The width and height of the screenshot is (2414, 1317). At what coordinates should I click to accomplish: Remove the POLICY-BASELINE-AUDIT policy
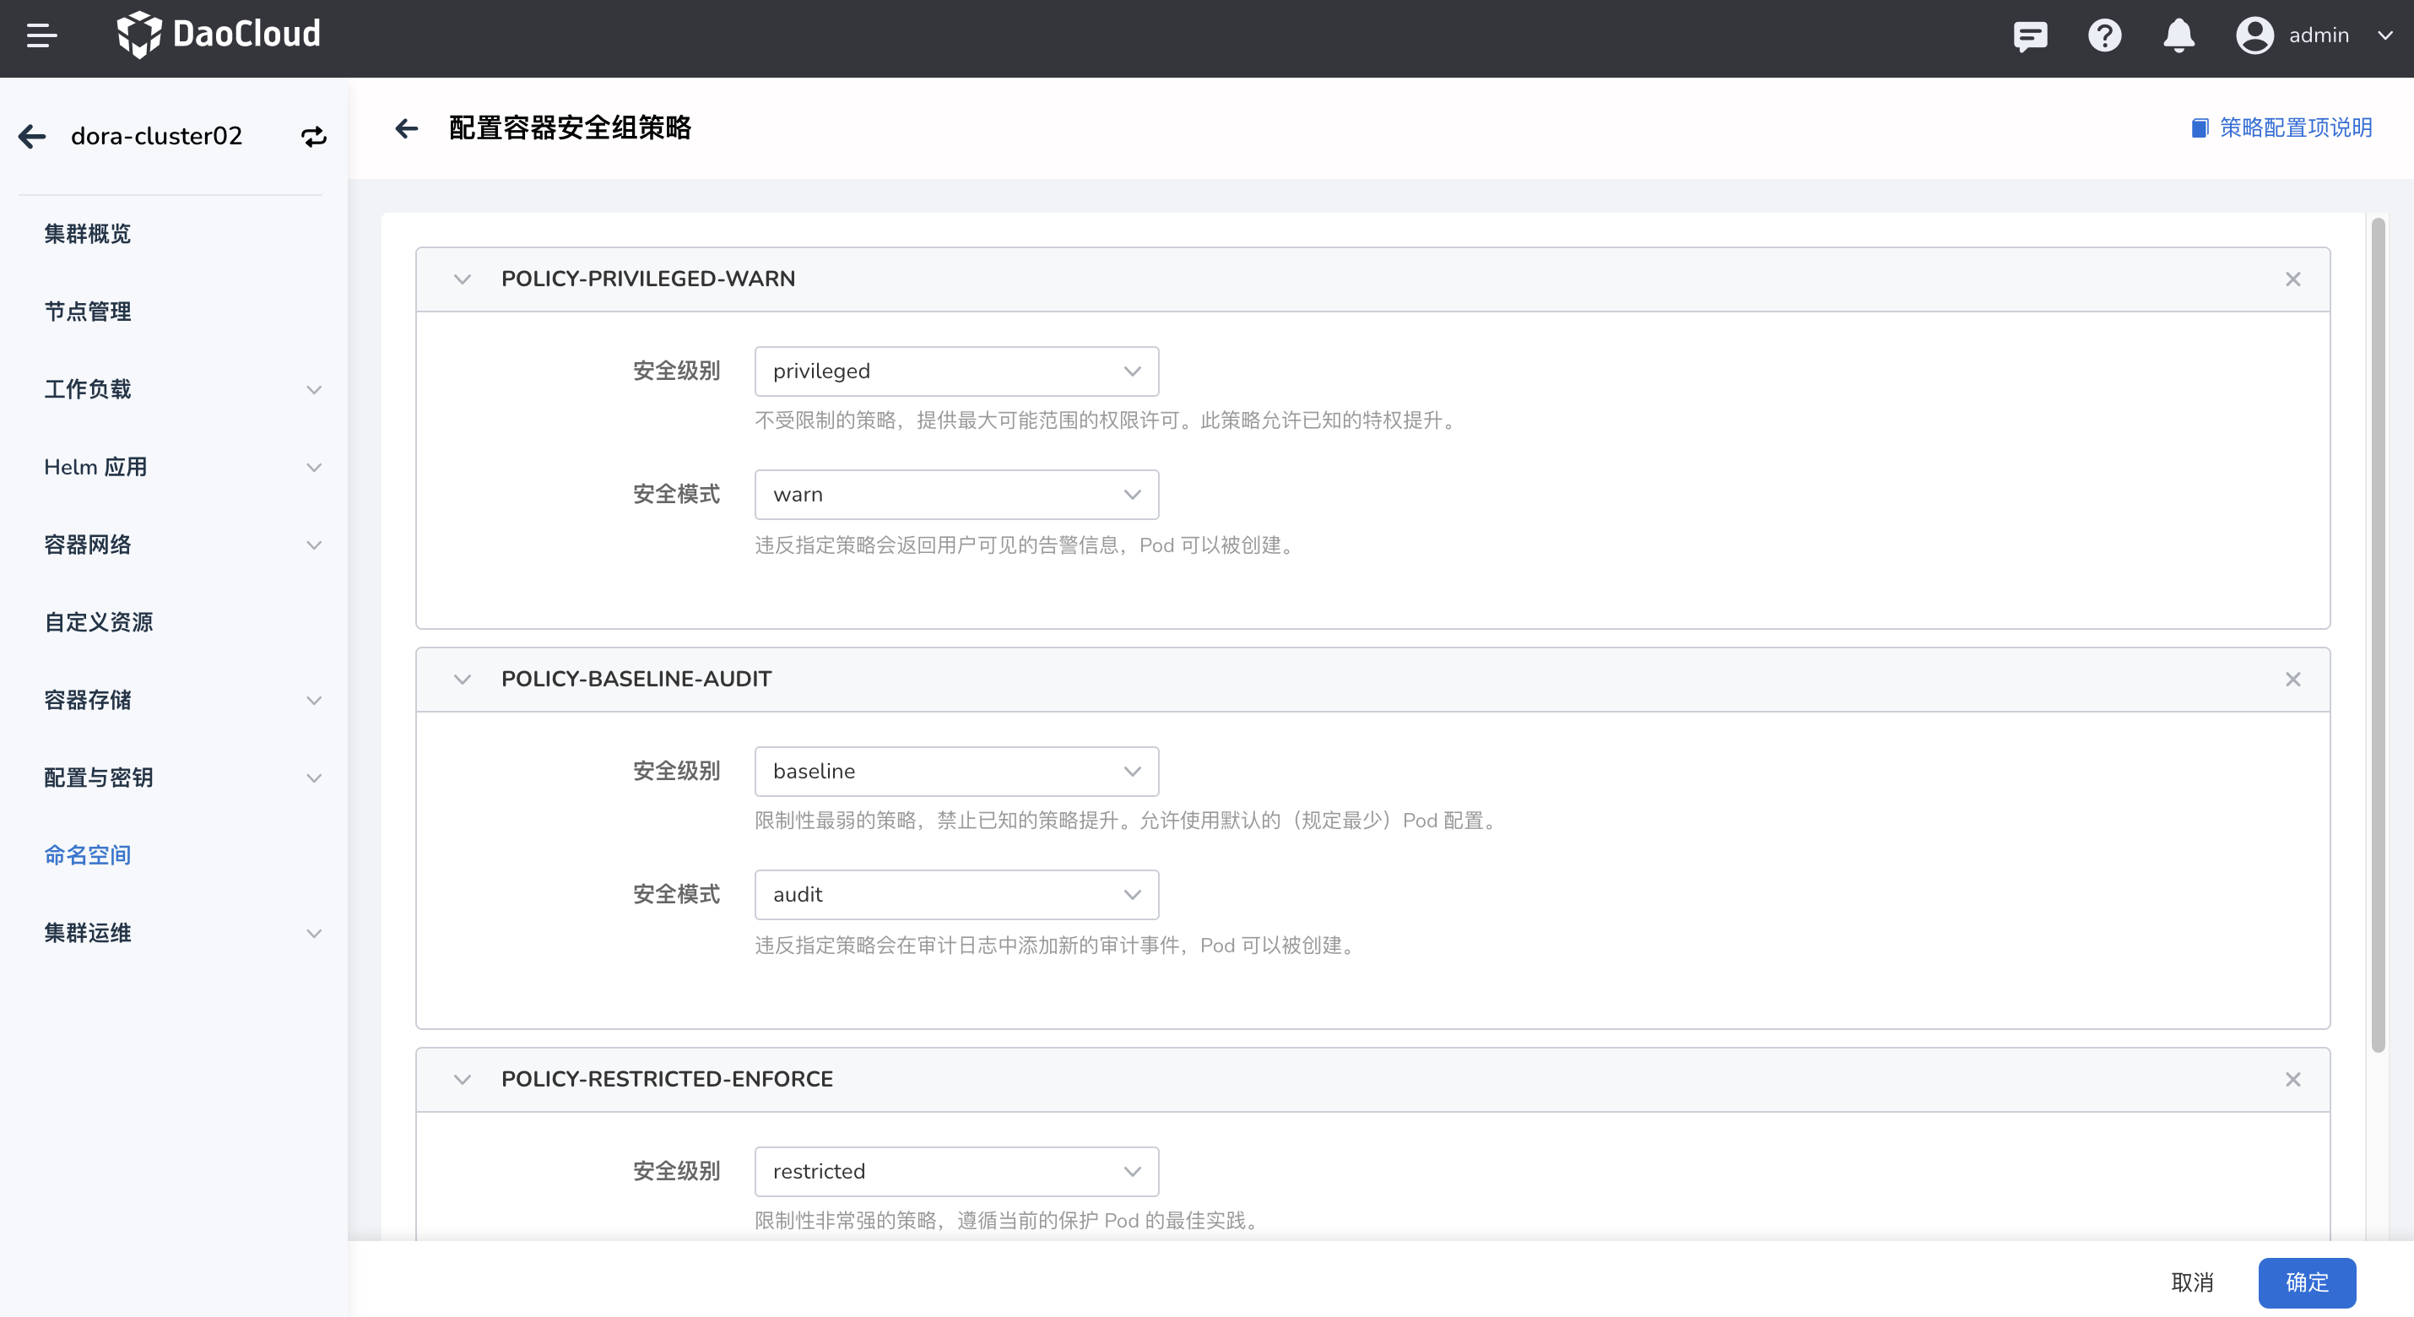(2292, 680)
